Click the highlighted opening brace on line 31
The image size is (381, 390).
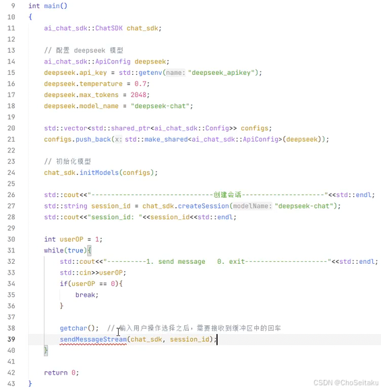coord(90,250)
